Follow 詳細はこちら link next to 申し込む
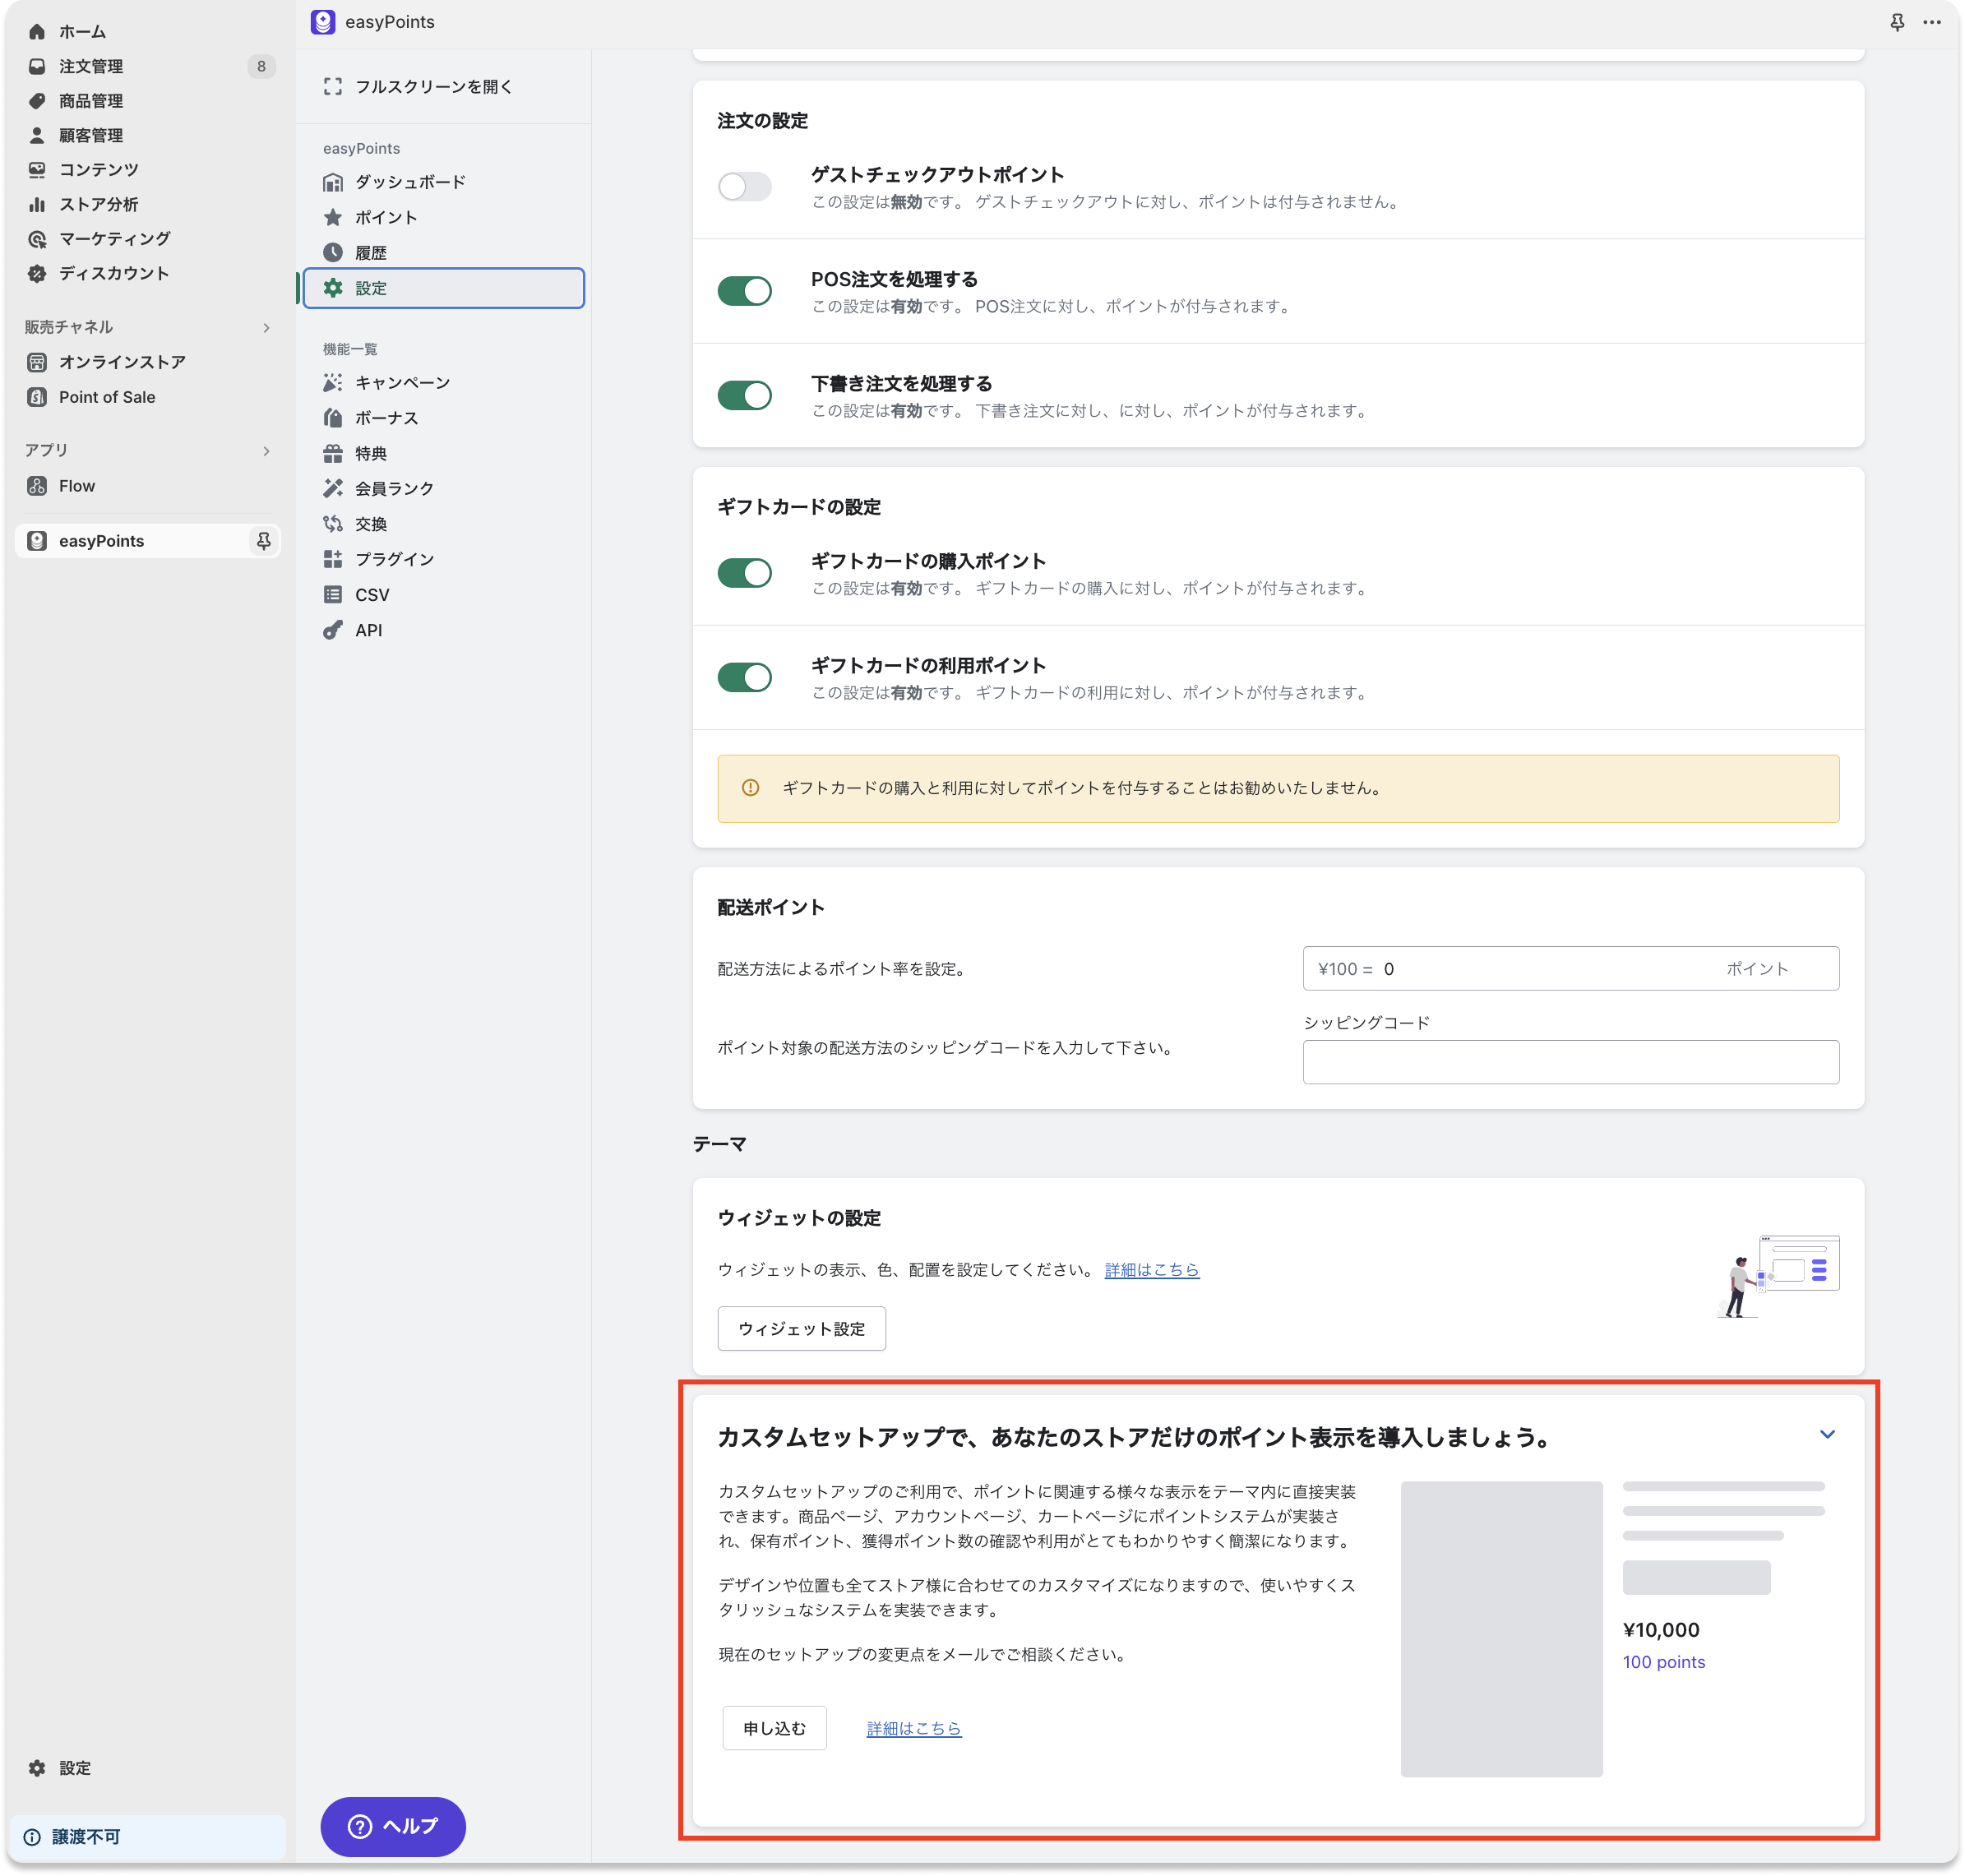 [914, 1728]
